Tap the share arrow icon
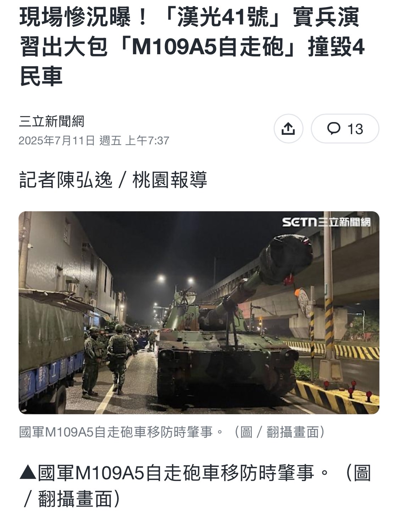This screenshot has height=518, width=398. pyautogui.click(x=288, y=129)
